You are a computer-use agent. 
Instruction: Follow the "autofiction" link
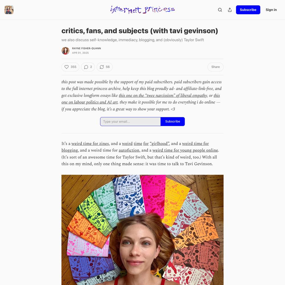pos(129,150)
